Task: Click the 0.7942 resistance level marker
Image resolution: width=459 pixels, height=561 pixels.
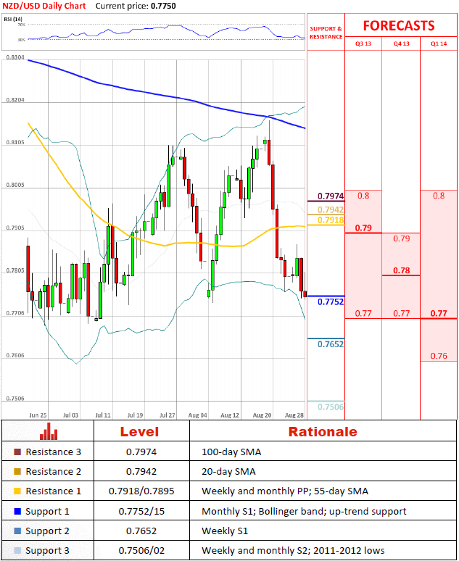Action: point(331,209)
